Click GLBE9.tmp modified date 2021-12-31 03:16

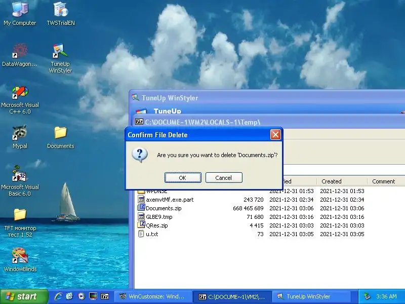point(292,217)
